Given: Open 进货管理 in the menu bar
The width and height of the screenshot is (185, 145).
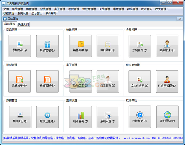Looking at the screenshot, I should pos(74,9).
